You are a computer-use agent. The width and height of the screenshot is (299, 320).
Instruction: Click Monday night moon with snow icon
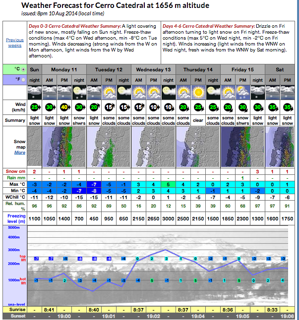click(x=79, y=93)
